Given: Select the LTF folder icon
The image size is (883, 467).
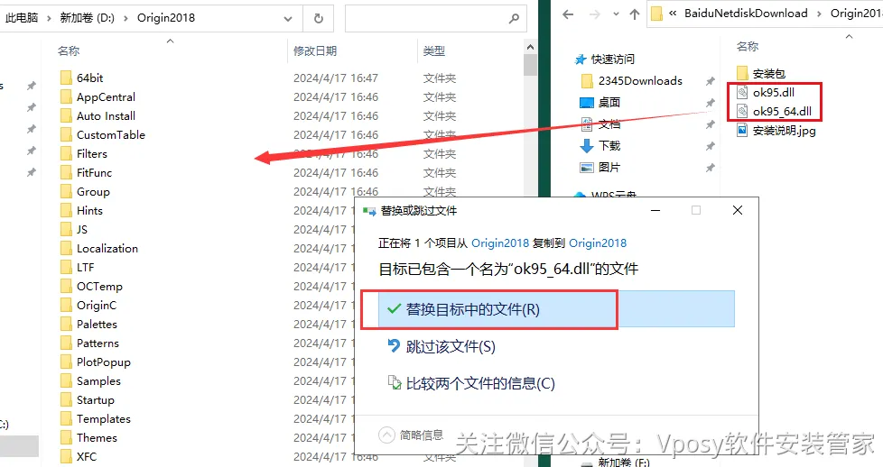Looking at the screenshot, I should click(67, 267).
